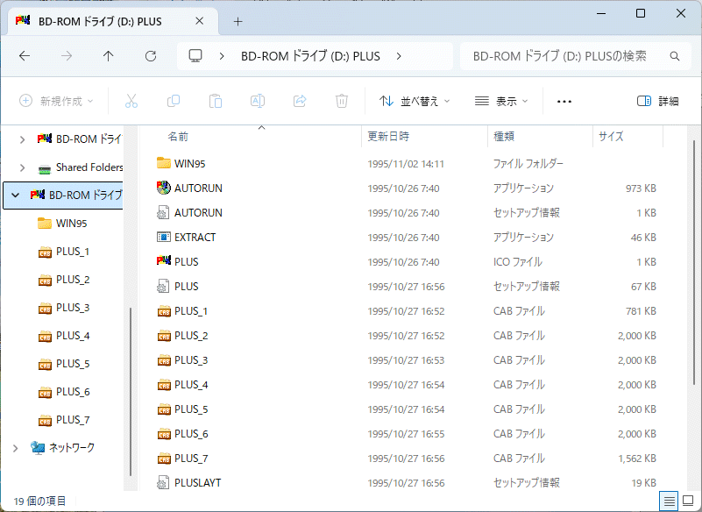Click chevron after BD-ROM ドライブ (D:) PLUS path

pyautogui.click(x=399, y=56)
